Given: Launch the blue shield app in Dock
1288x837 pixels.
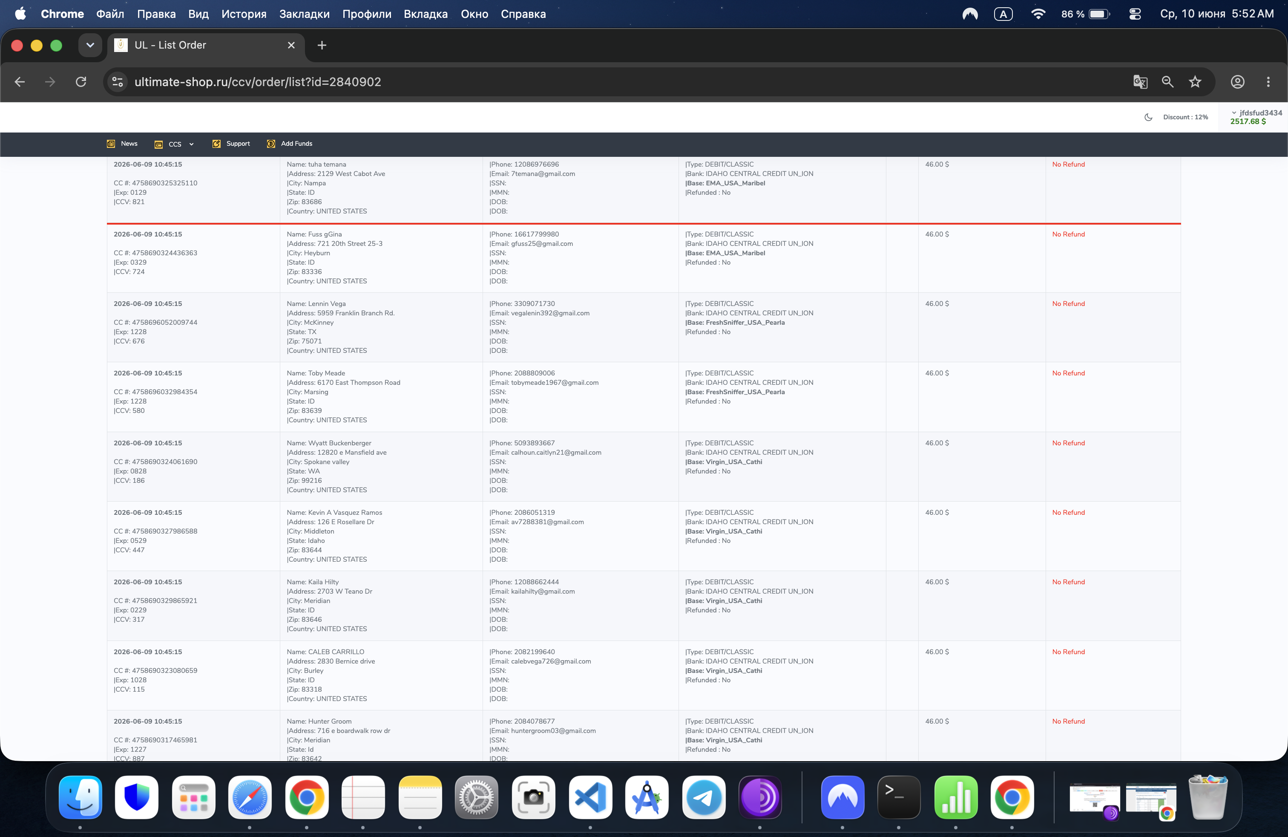Looking at the screenshot, I should click(136, 797).
